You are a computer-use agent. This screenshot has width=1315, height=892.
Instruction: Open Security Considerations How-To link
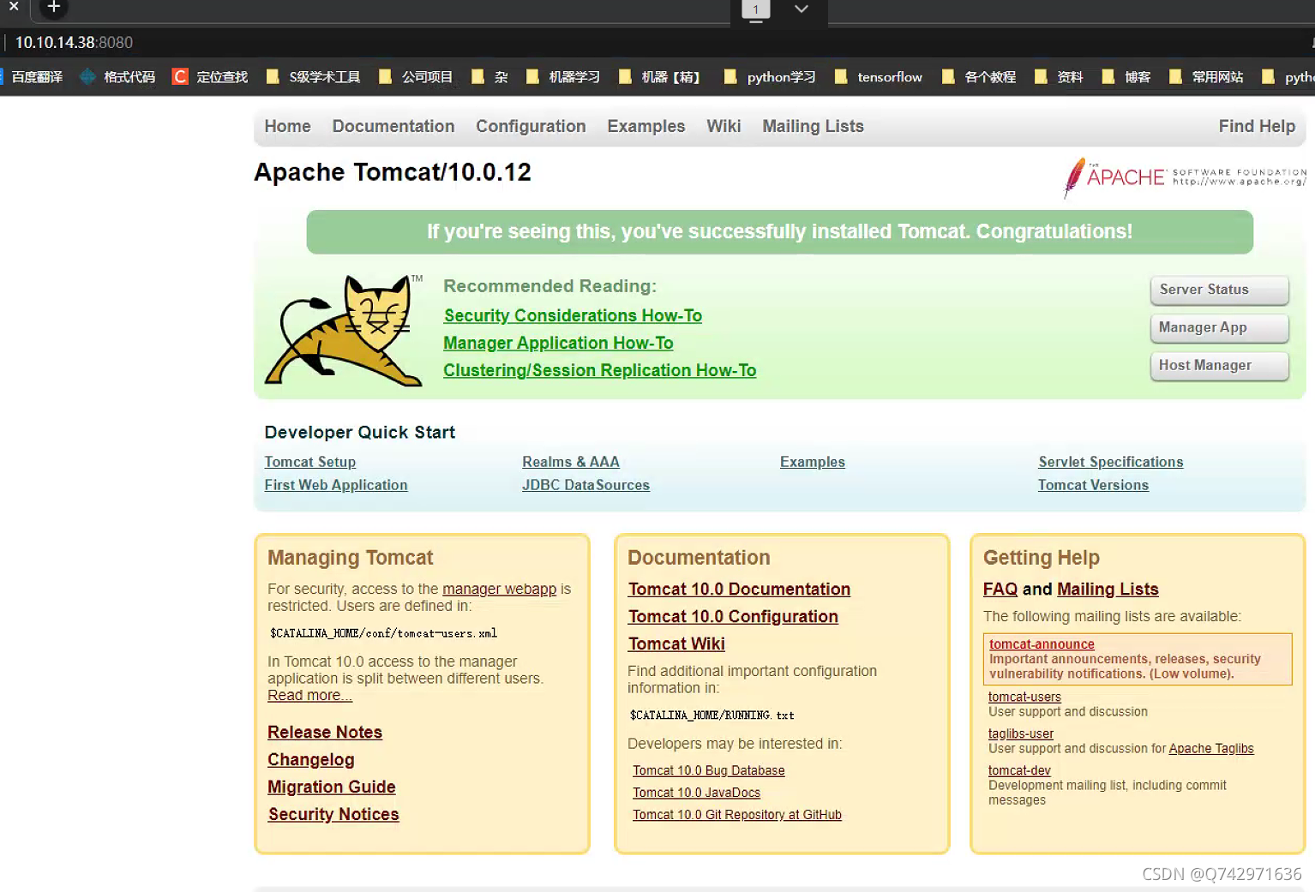573,315
